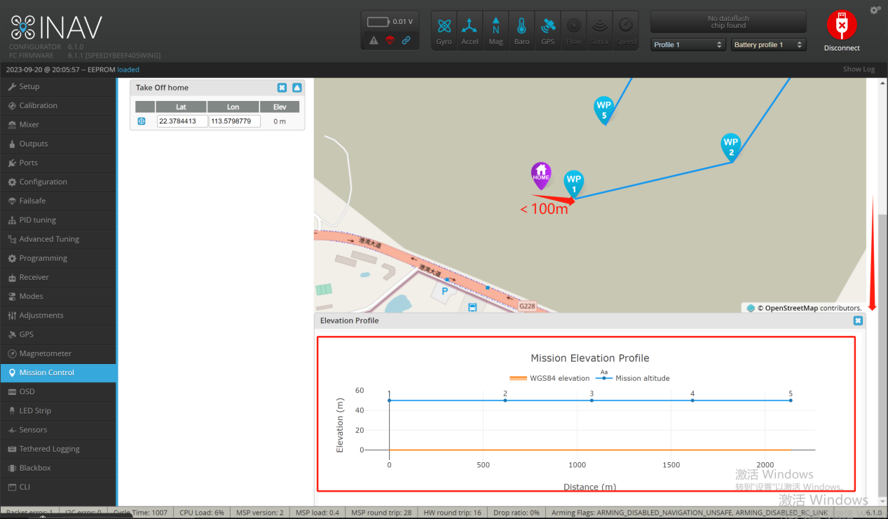Click the Show Log link
Screen dimensions: 888x519
[x=859, y=69]
